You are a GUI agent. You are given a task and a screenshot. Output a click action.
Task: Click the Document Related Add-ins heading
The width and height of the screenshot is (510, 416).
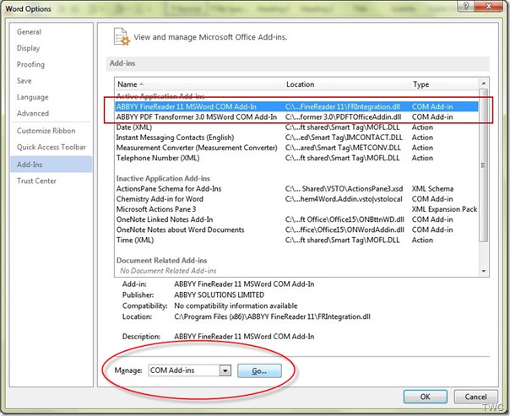[161, 261]
